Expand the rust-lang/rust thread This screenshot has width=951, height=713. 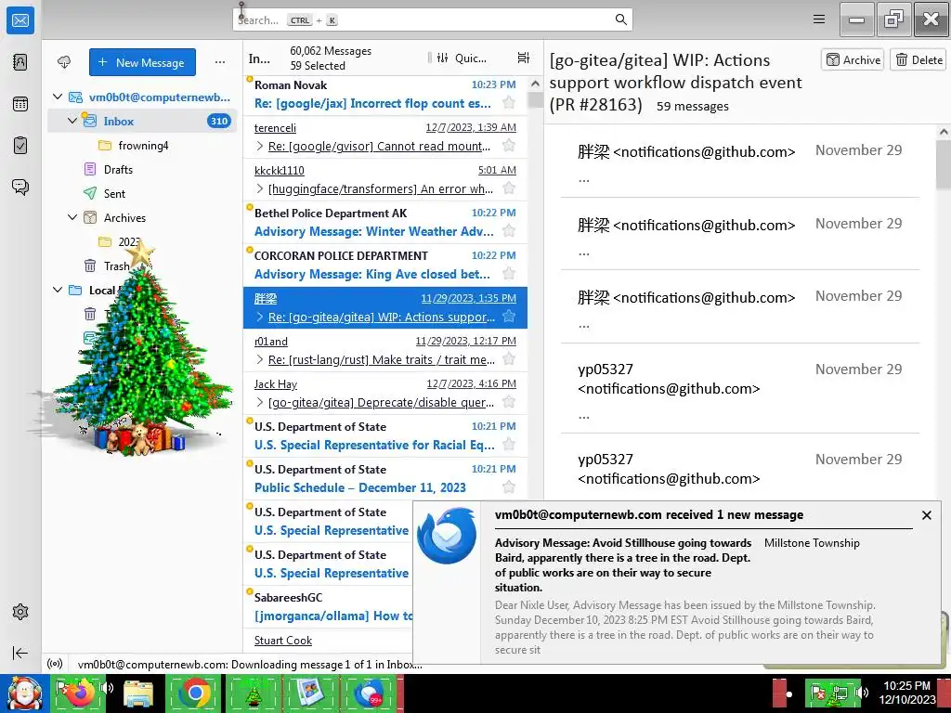tap(260, 359)
